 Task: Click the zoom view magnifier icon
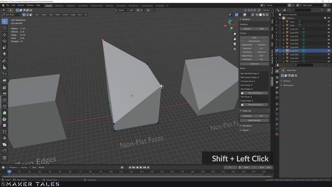[x=234, y=34]
